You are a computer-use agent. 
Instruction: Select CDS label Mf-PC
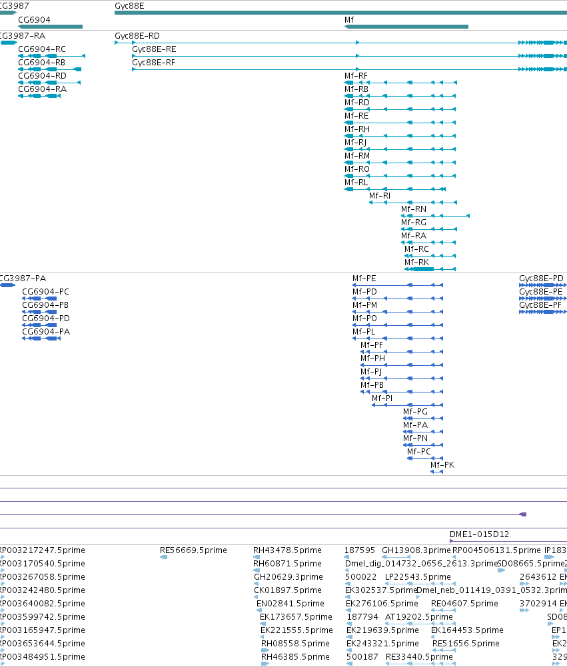tap(419, 452)
